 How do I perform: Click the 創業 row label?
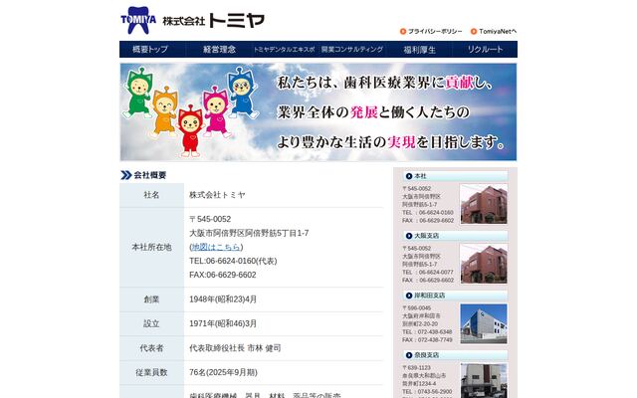(x=151, y=299)
